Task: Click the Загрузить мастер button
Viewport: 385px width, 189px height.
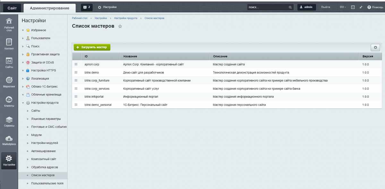Action: click(92, 47)
